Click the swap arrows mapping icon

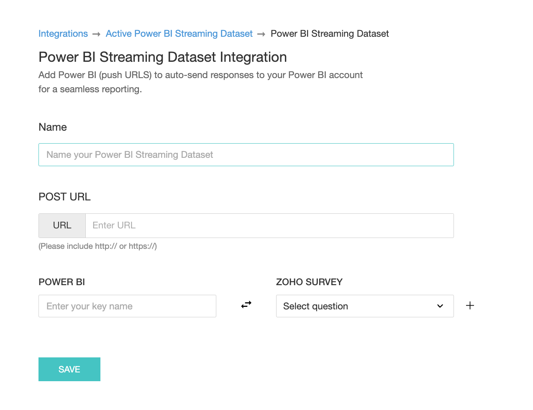246,305
